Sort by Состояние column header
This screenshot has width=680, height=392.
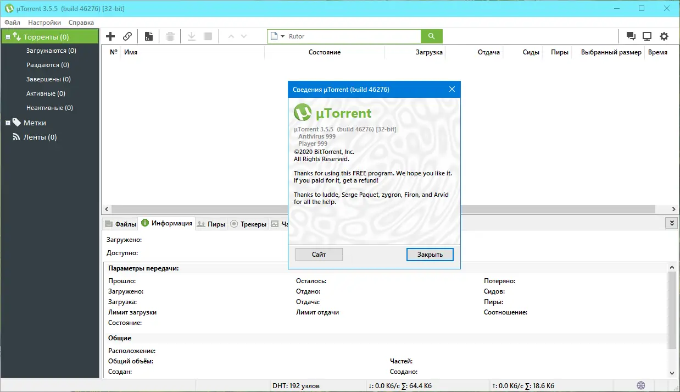pyautogui.click(x=325, y=52)
